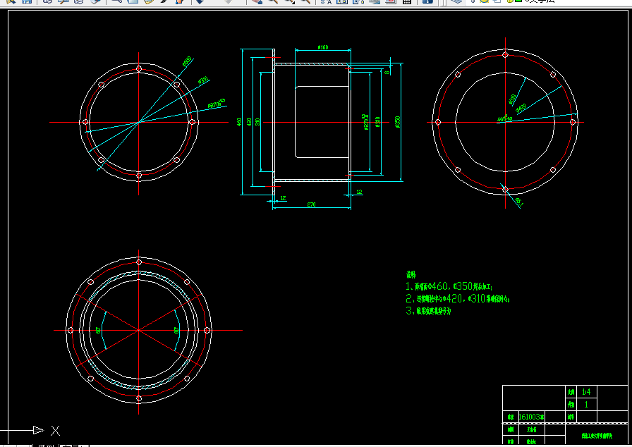632x447 pixels.
Task: Select the drawing name text in title block
Action: tap(597, 436)
